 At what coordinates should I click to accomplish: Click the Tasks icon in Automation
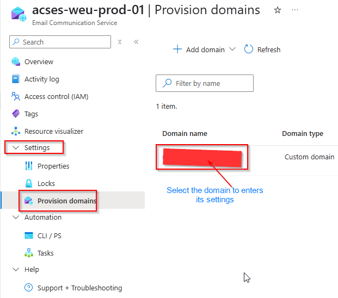(x=29, y=253)
